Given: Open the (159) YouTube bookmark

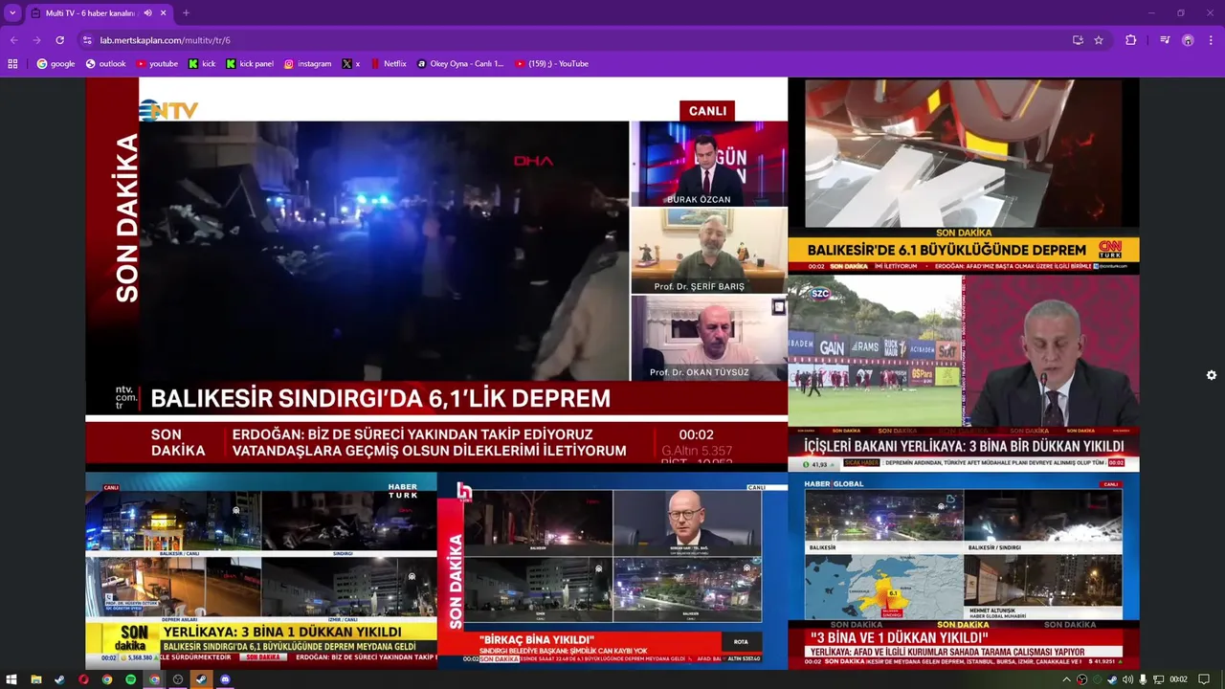Looking at the screenshot, I should (x=552, y=64).
